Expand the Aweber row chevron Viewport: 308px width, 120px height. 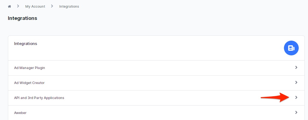[x=296, y=112]
